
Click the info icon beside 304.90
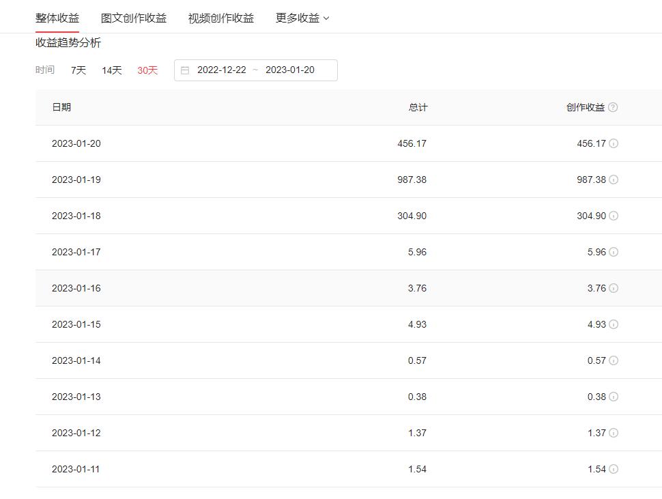point(613,216)
